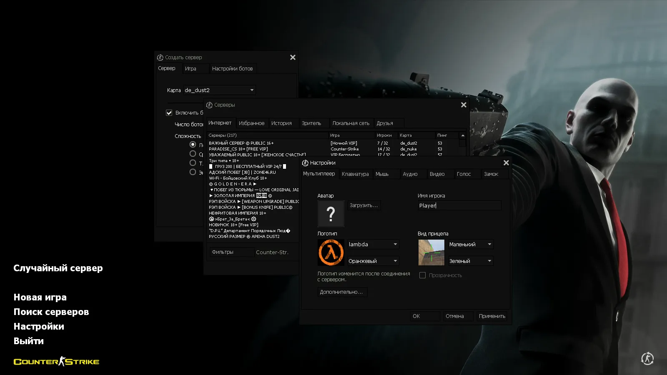Click the Counter-Strike emblem icon bottom right
This screenshot has height=375, width=667.
[x=647, y=358]
